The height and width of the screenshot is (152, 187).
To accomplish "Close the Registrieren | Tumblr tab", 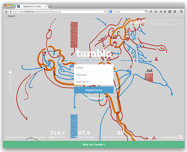I will click(x=46, y=6).
